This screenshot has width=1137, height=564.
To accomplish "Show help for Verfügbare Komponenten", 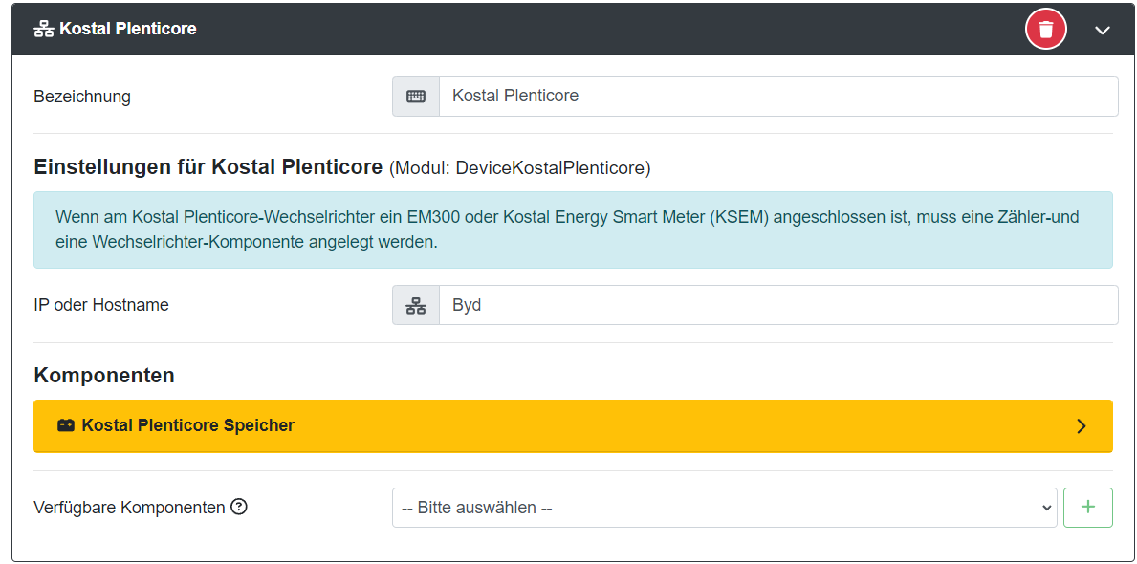I will [x=239, y=507].
